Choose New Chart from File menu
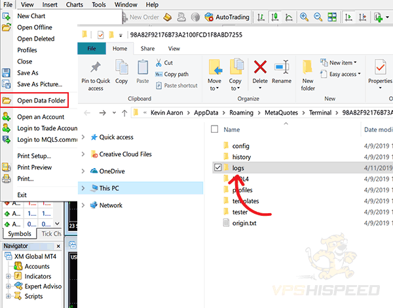393x308 pixels. (31, 16)
